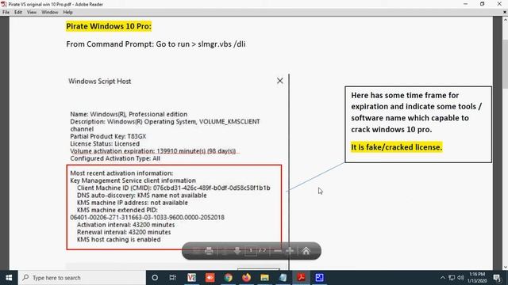Minimize the Adobe Reader window
The width and height of the screenshot is (508, 285).
point(466,4)
